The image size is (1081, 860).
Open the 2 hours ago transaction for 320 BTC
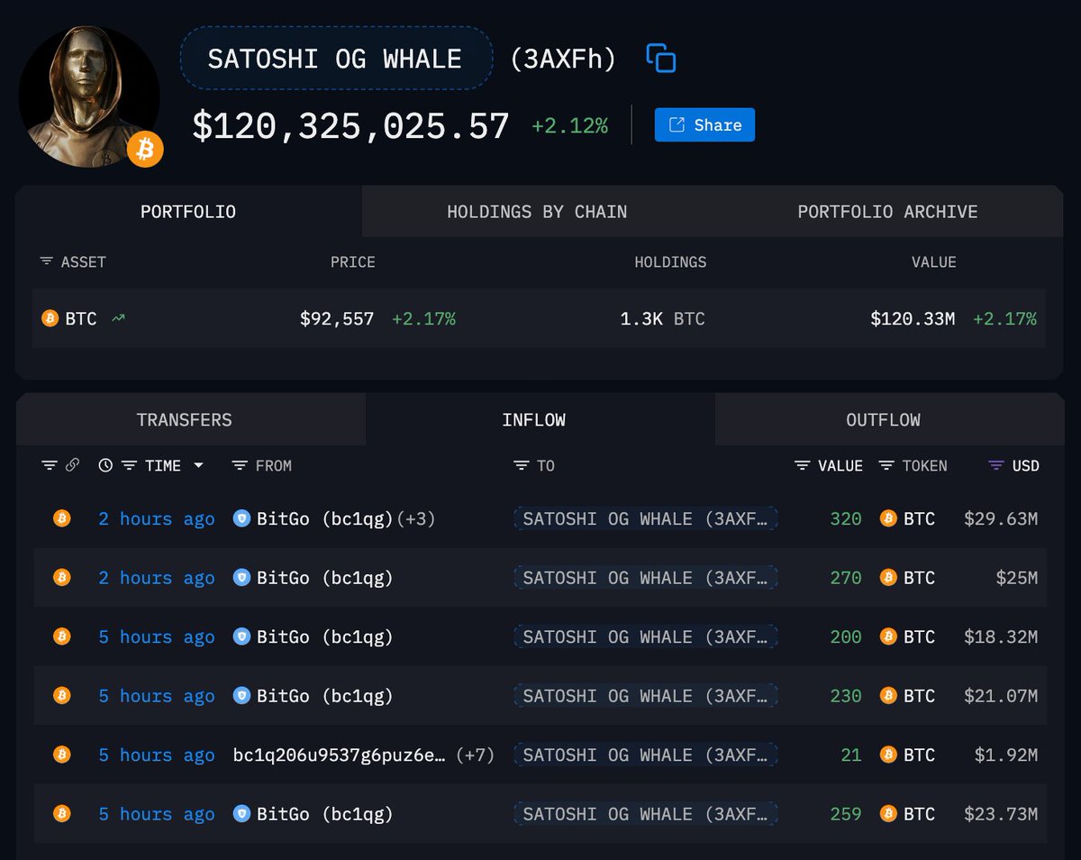coord(157,519)
